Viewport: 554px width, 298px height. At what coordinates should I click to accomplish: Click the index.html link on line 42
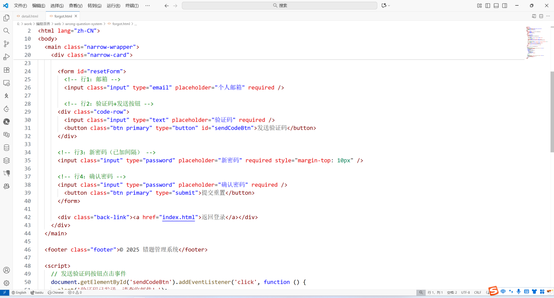[x=178, y=217]
